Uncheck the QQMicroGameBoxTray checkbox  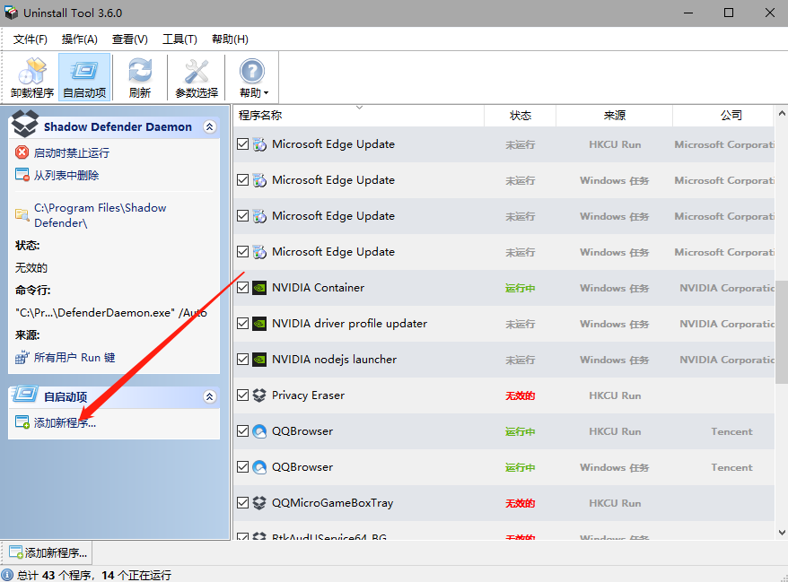[242, 503]
